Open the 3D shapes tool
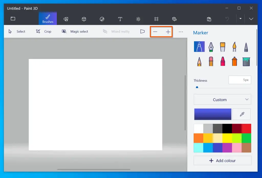The height and width of the screenshot is (178, 262). click(x=84, y=19)
